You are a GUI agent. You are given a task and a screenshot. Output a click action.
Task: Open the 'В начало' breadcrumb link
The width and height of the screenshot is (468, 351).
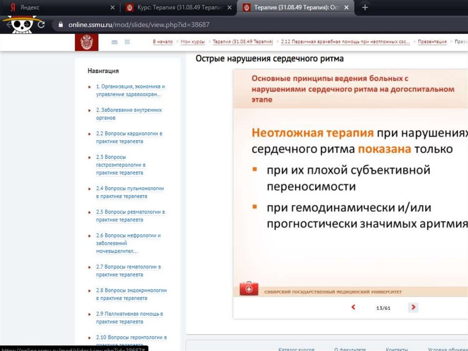[x=163, y=42]
